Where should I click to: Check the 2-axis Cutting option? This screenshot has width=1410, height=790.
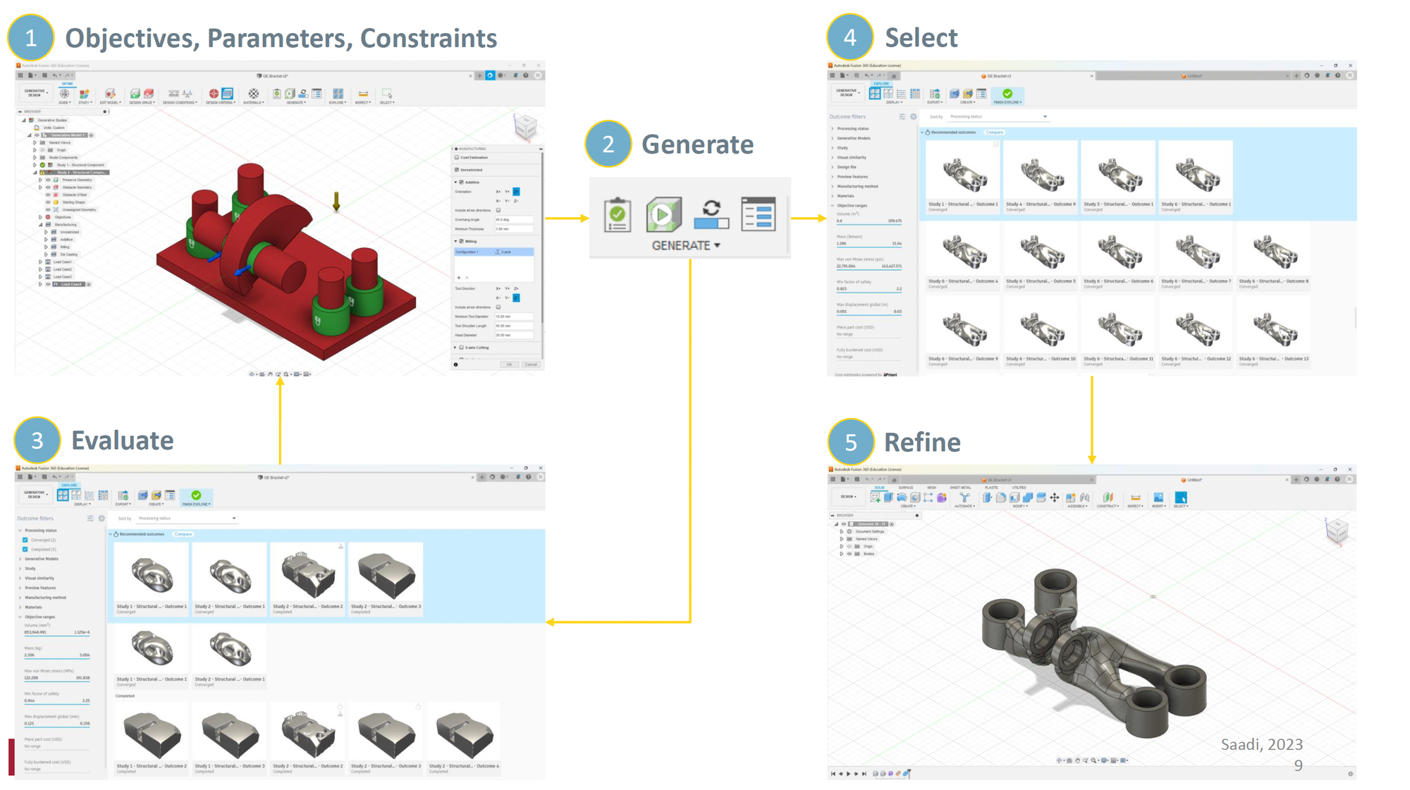point(462,347)
